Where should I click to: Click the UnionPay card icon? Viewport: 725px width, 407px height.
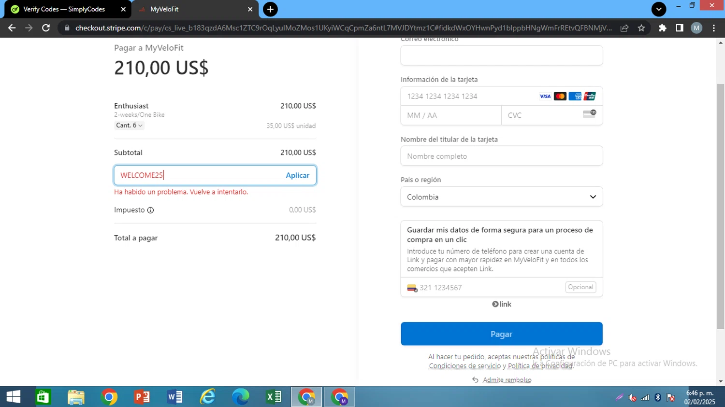(590, 96)
